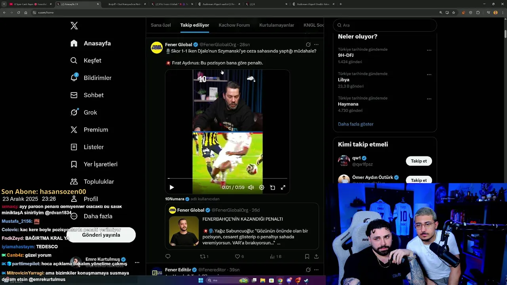Open a new browser tab
The image size is (507, 285).
point(341,4)
